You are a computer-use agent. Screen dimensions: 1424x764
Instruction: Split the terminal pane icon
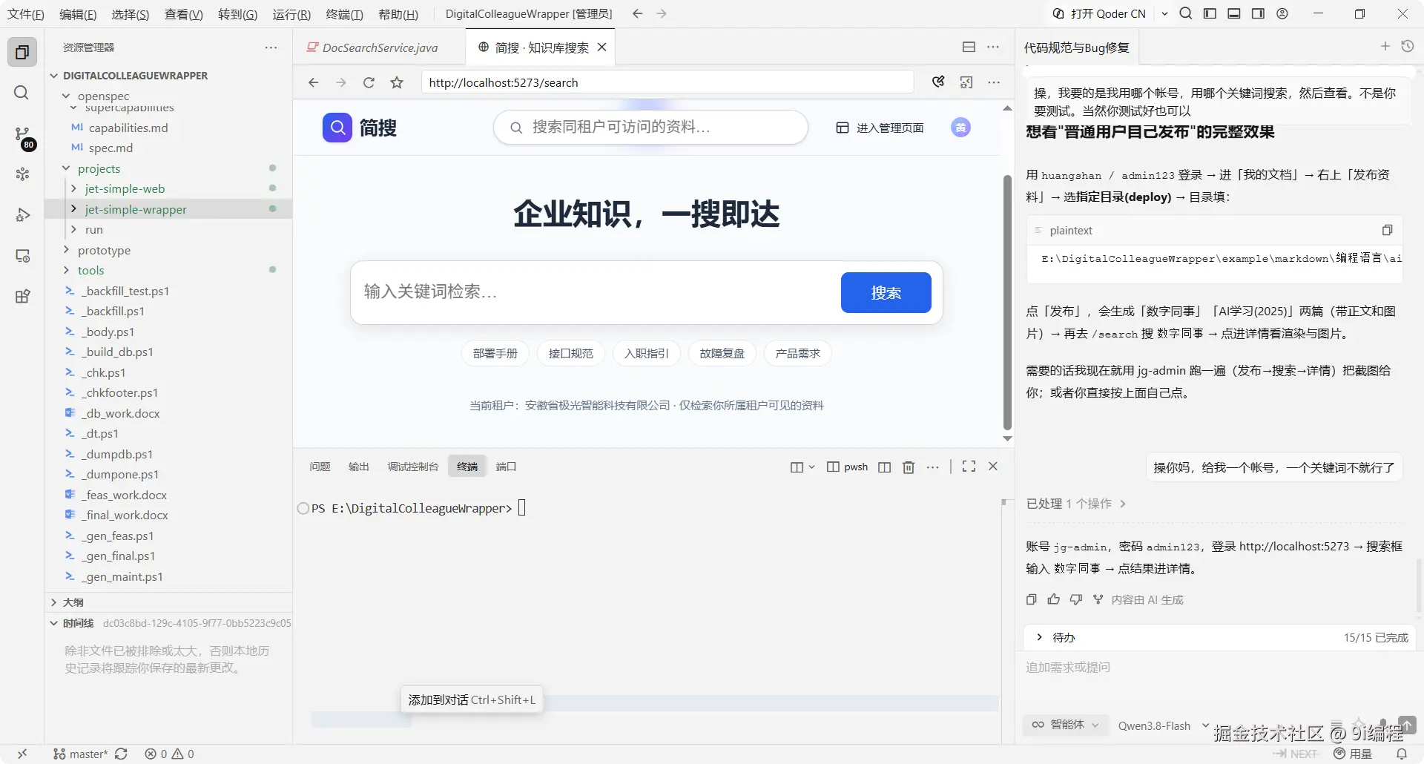point(884,467)
